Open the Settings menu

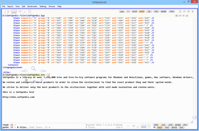(x=43, y=6)
